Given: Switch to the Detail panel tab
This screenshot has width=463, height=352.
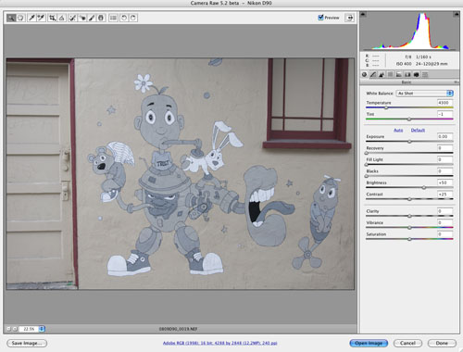Looking at the screenshot, I should (x=382, y=74).
